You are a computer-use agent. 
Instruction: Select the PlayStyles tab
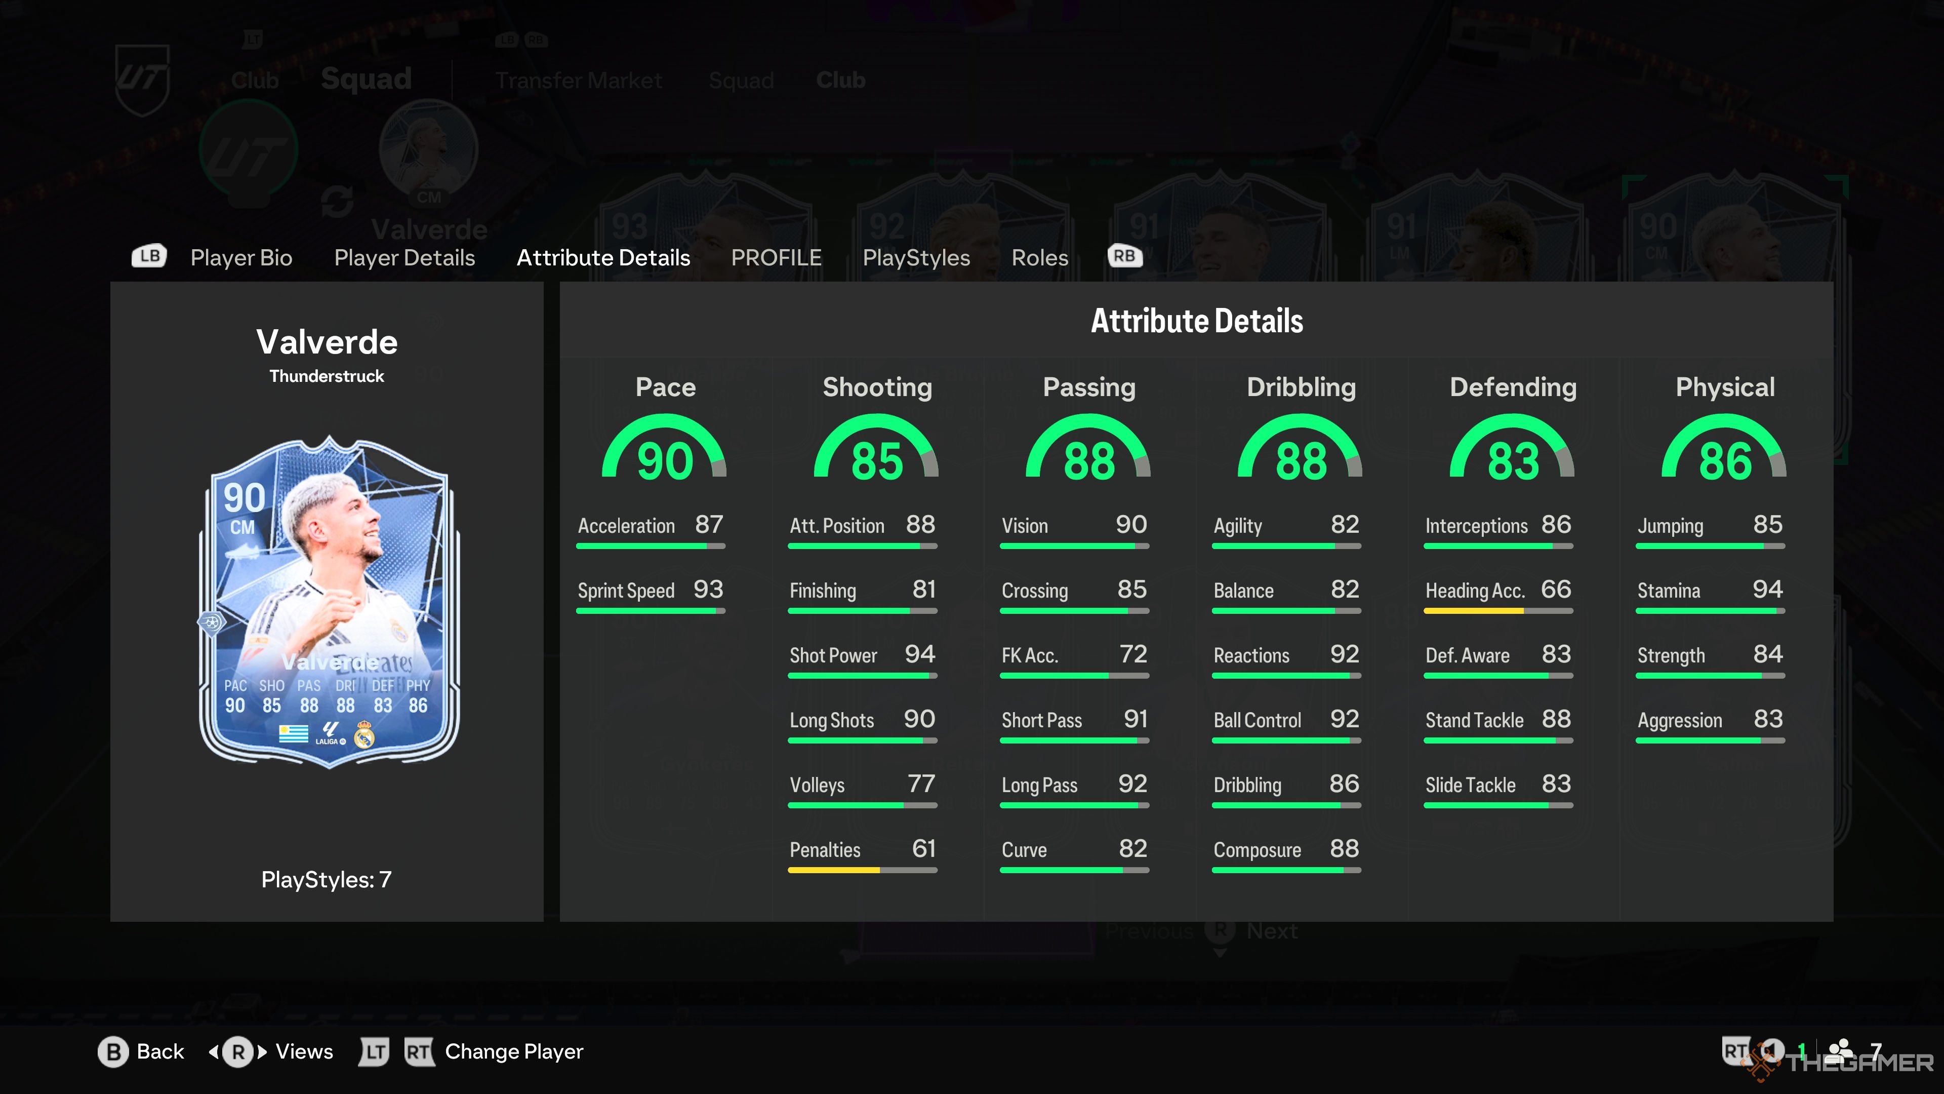point(917,256)
